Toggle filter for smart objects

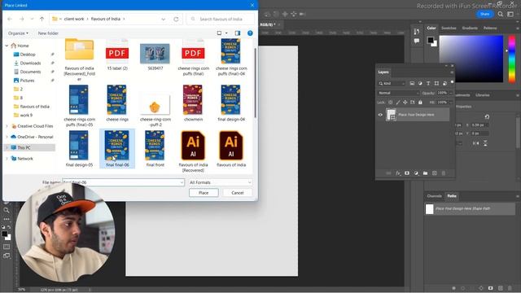(x=444, y=83)
